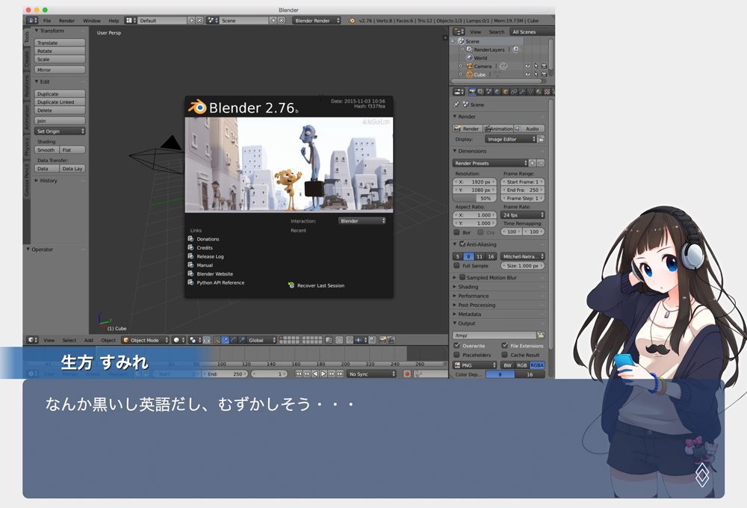The height and width of the screenshot is (508, 747).
Task: Open the constraints chain-link properties tab
Action: pos(514,91)
